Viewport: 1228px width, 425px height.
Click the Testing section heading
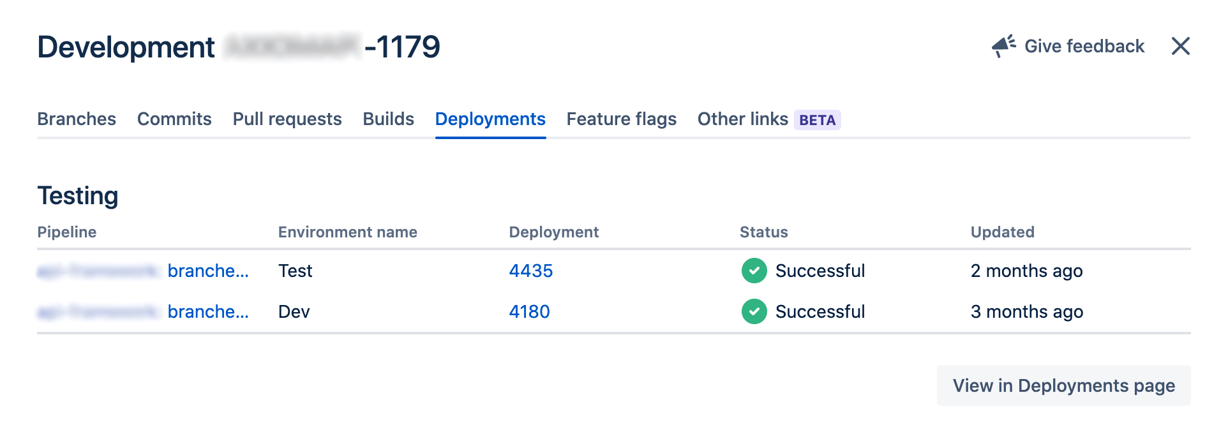78,196
